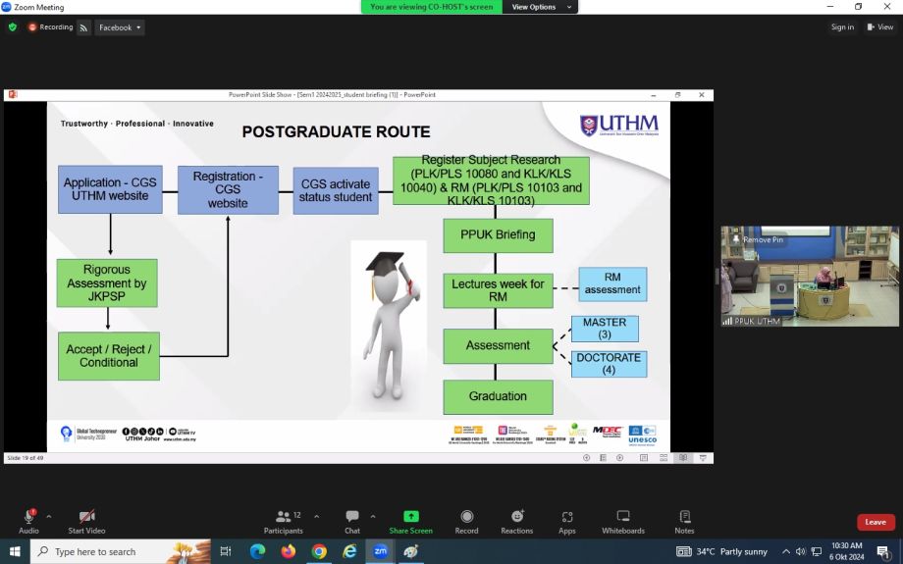Open the Apps panel
The height and width of the screenshot is (564, 903).
tap(566, 521)
